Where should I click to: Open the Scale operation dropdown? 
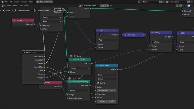186,42
